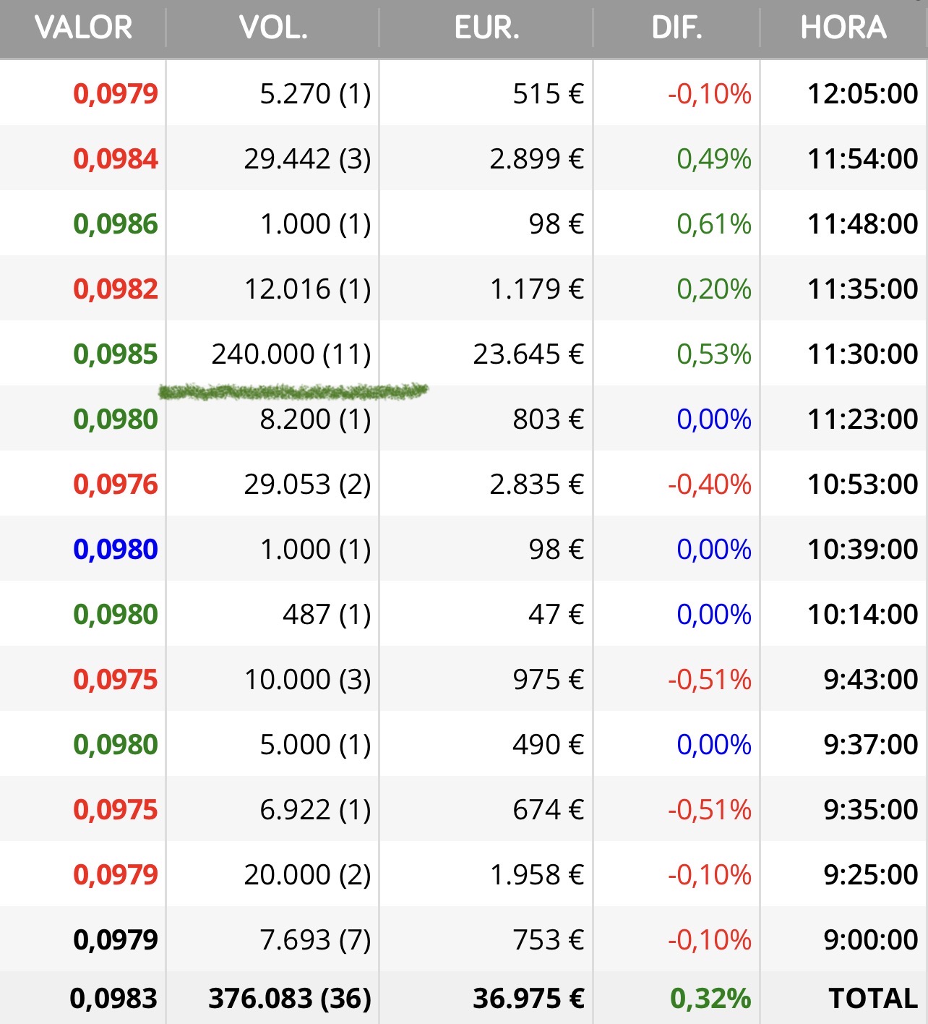Click the 10:14:00 time cell
Viewport: 928px width, 1024px height.
click(x=862, y=615)
